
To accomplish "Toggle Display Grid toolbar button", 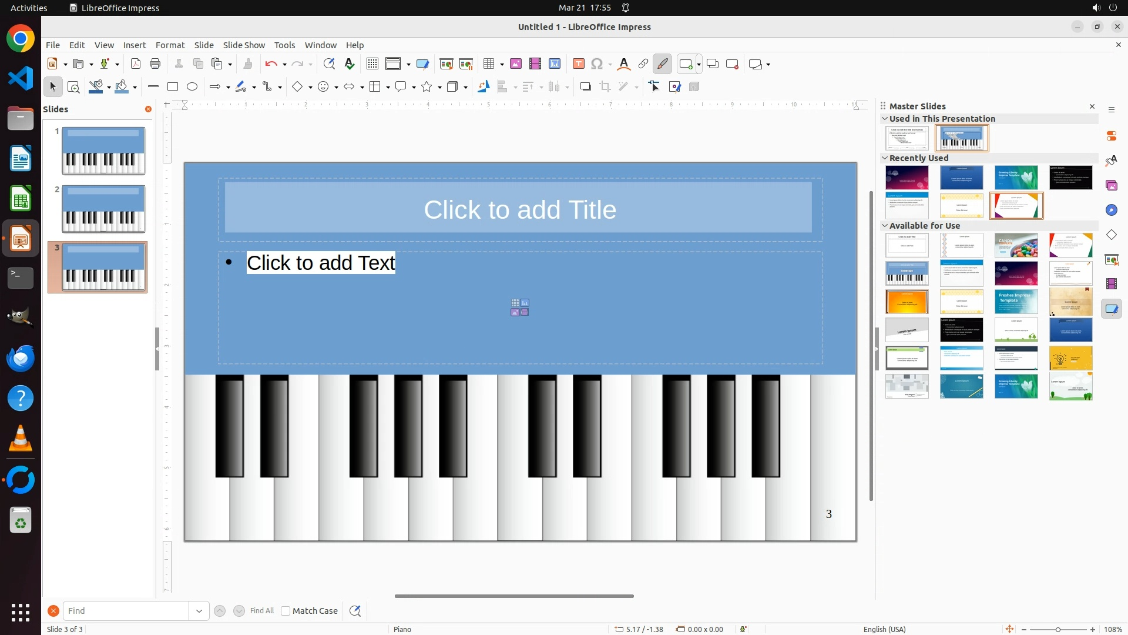I will click(372, 64).
